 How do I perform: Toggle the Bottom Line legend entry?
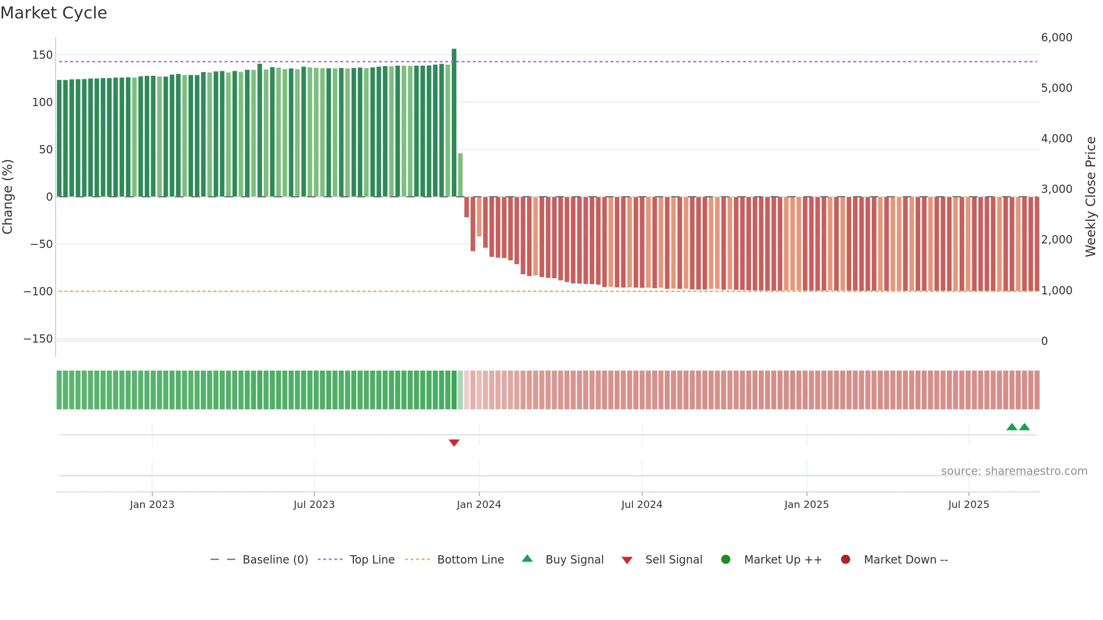[x=455, y=559]
